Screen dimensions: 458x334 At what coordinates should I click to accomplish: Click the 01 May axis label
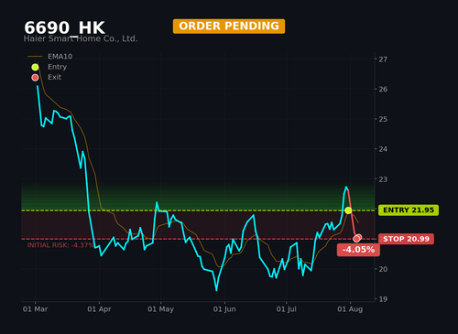click(160, 309)
